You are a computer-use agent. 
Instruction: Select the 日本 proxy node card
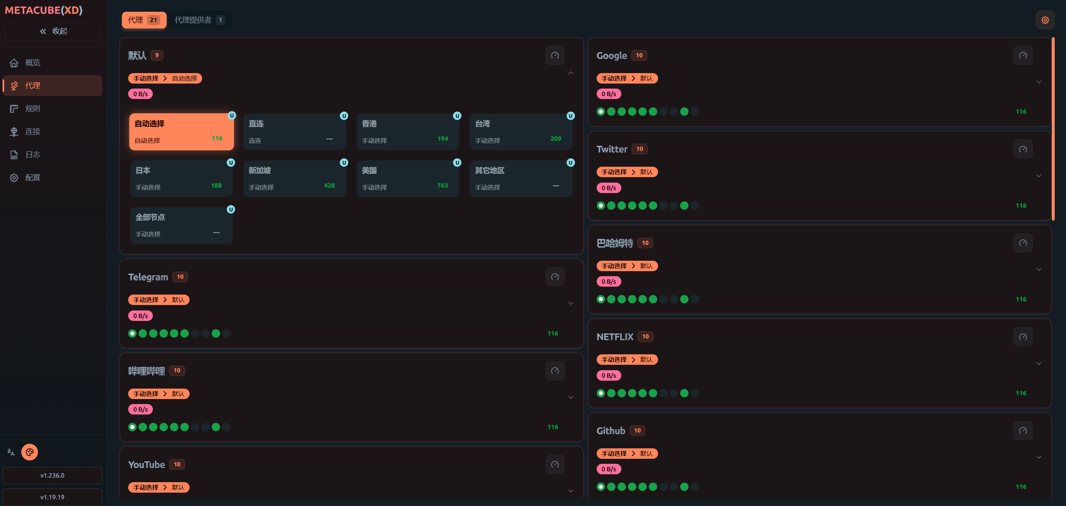pyautogui.click(x=181, y=178)
